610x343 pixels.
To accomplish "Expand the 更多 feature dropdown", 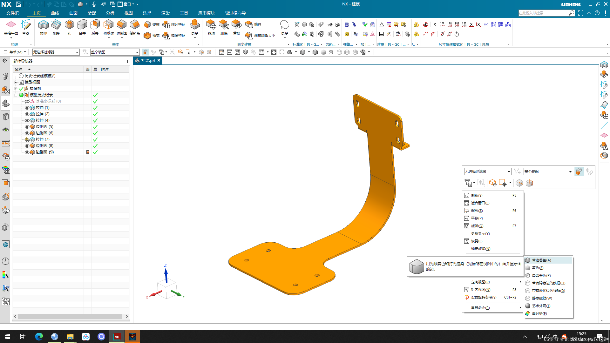I will (x=194, y=29).
